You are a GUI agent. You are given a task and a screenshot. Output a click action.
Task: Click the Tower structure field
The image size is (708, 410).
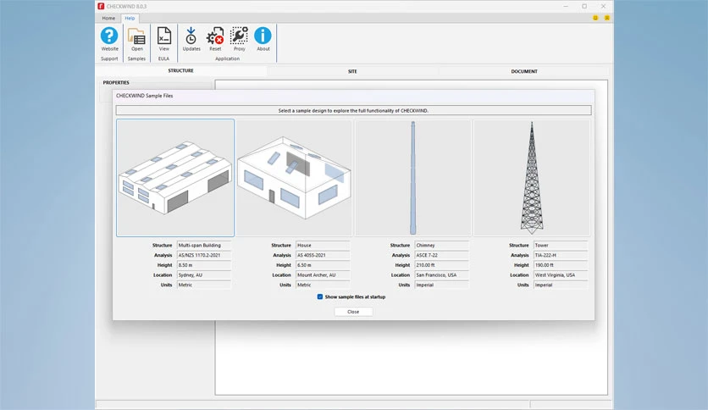point(561,245)
